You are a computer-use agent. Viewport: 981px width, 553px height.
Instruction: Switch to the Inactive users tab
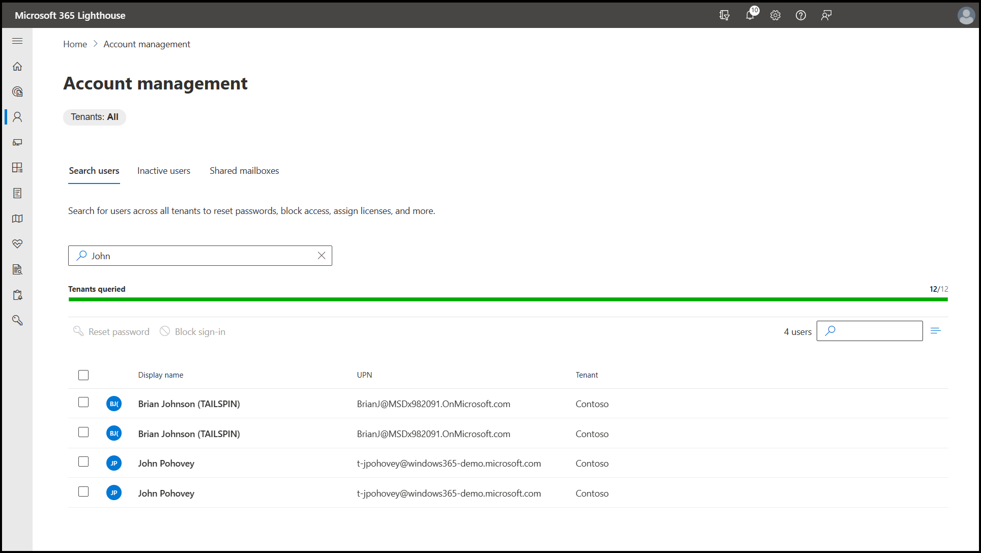(x=164, y=171)
